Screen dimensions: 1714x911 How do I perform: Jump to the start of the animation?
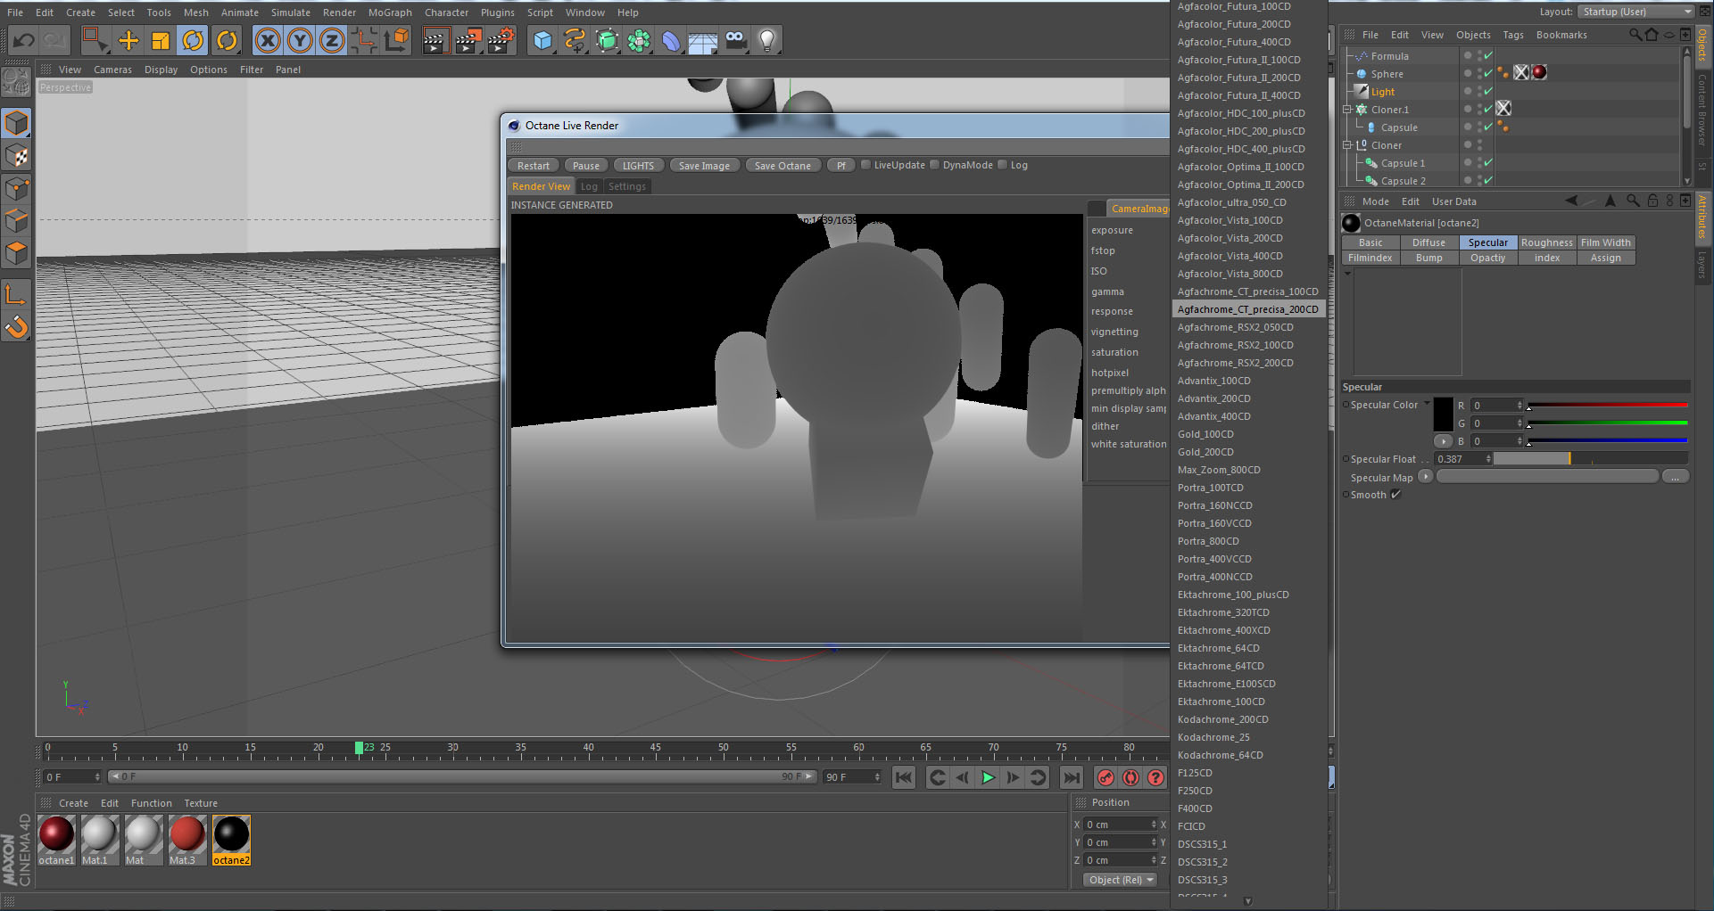(904, 777)
